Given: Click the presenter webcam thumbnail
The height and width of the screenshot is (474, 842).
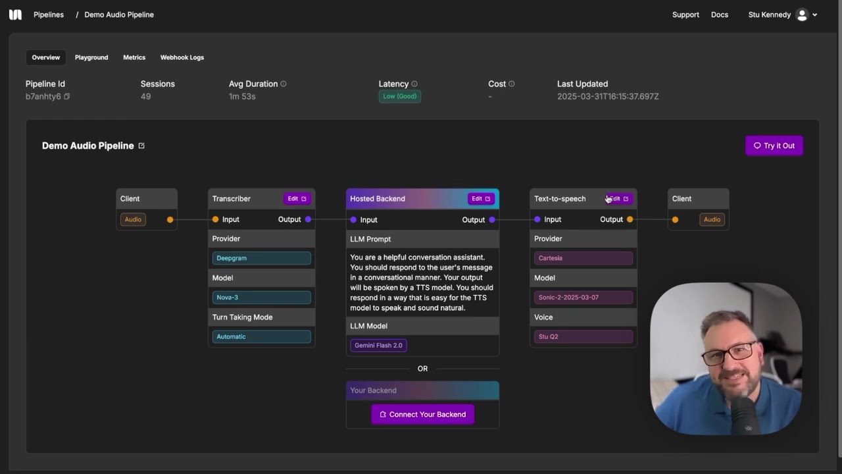Looking at the screenshot, I should coord(726,359).
